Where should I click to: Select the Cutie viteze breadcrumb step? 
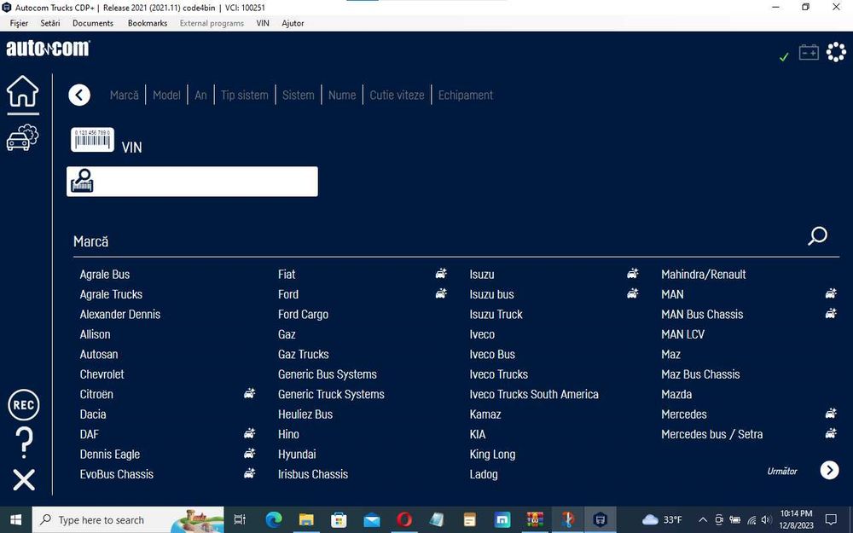[x=397, y=96]
